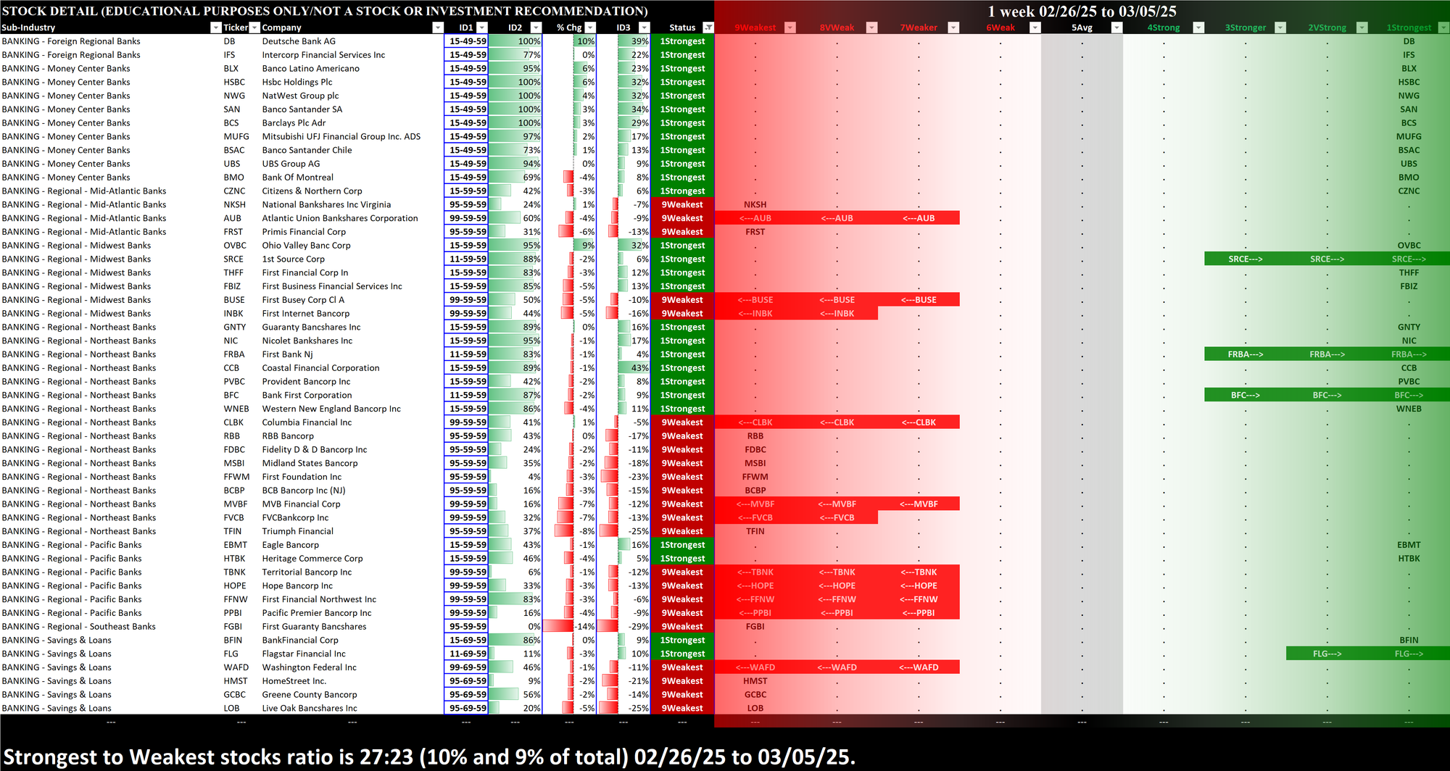Click the Status cell for Midland States Bancorp
Viewport: 1450px width, 771px height.
tap(682, 464)
